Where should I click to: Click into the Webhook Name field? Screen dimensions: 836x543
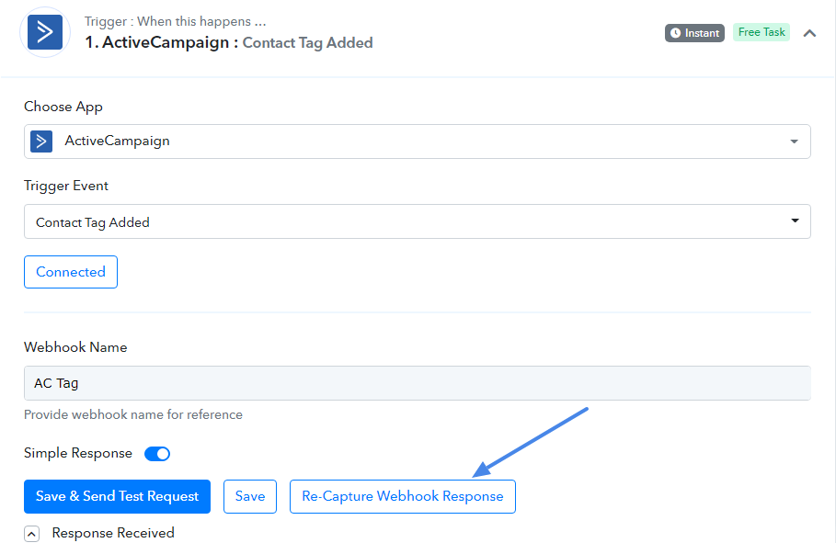click(417, 382)
